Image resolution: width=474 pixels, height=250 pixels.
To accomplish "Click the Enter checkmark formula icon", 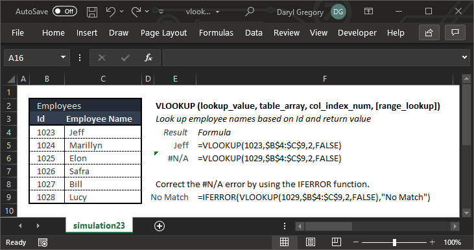I will pyautogui.click(x=125, y=58).
